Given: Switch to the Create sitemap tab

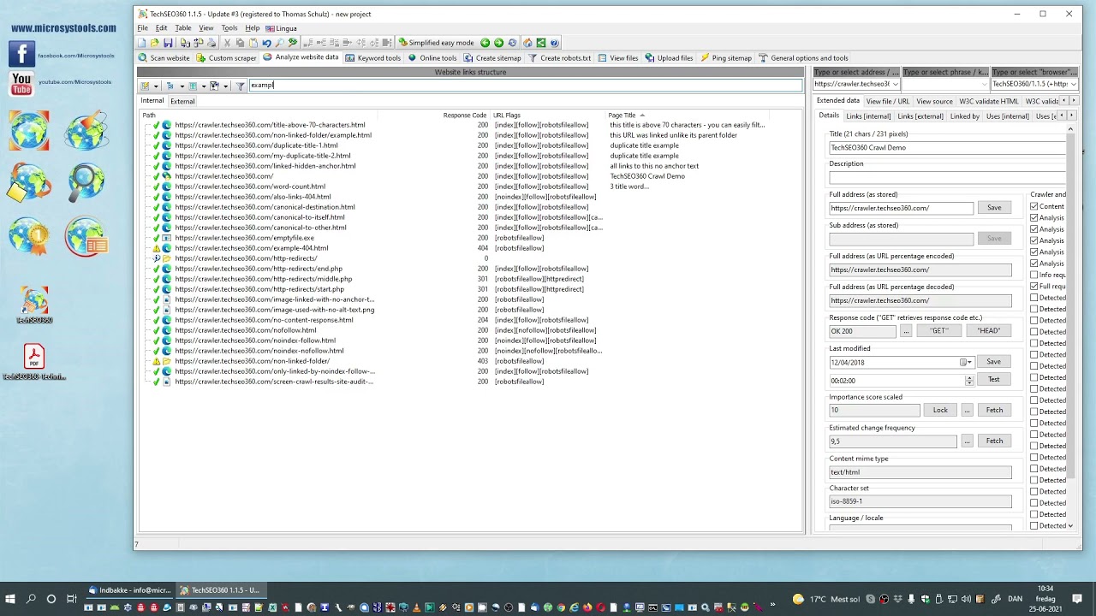Looking at the screenshot, I should [492, 58].
